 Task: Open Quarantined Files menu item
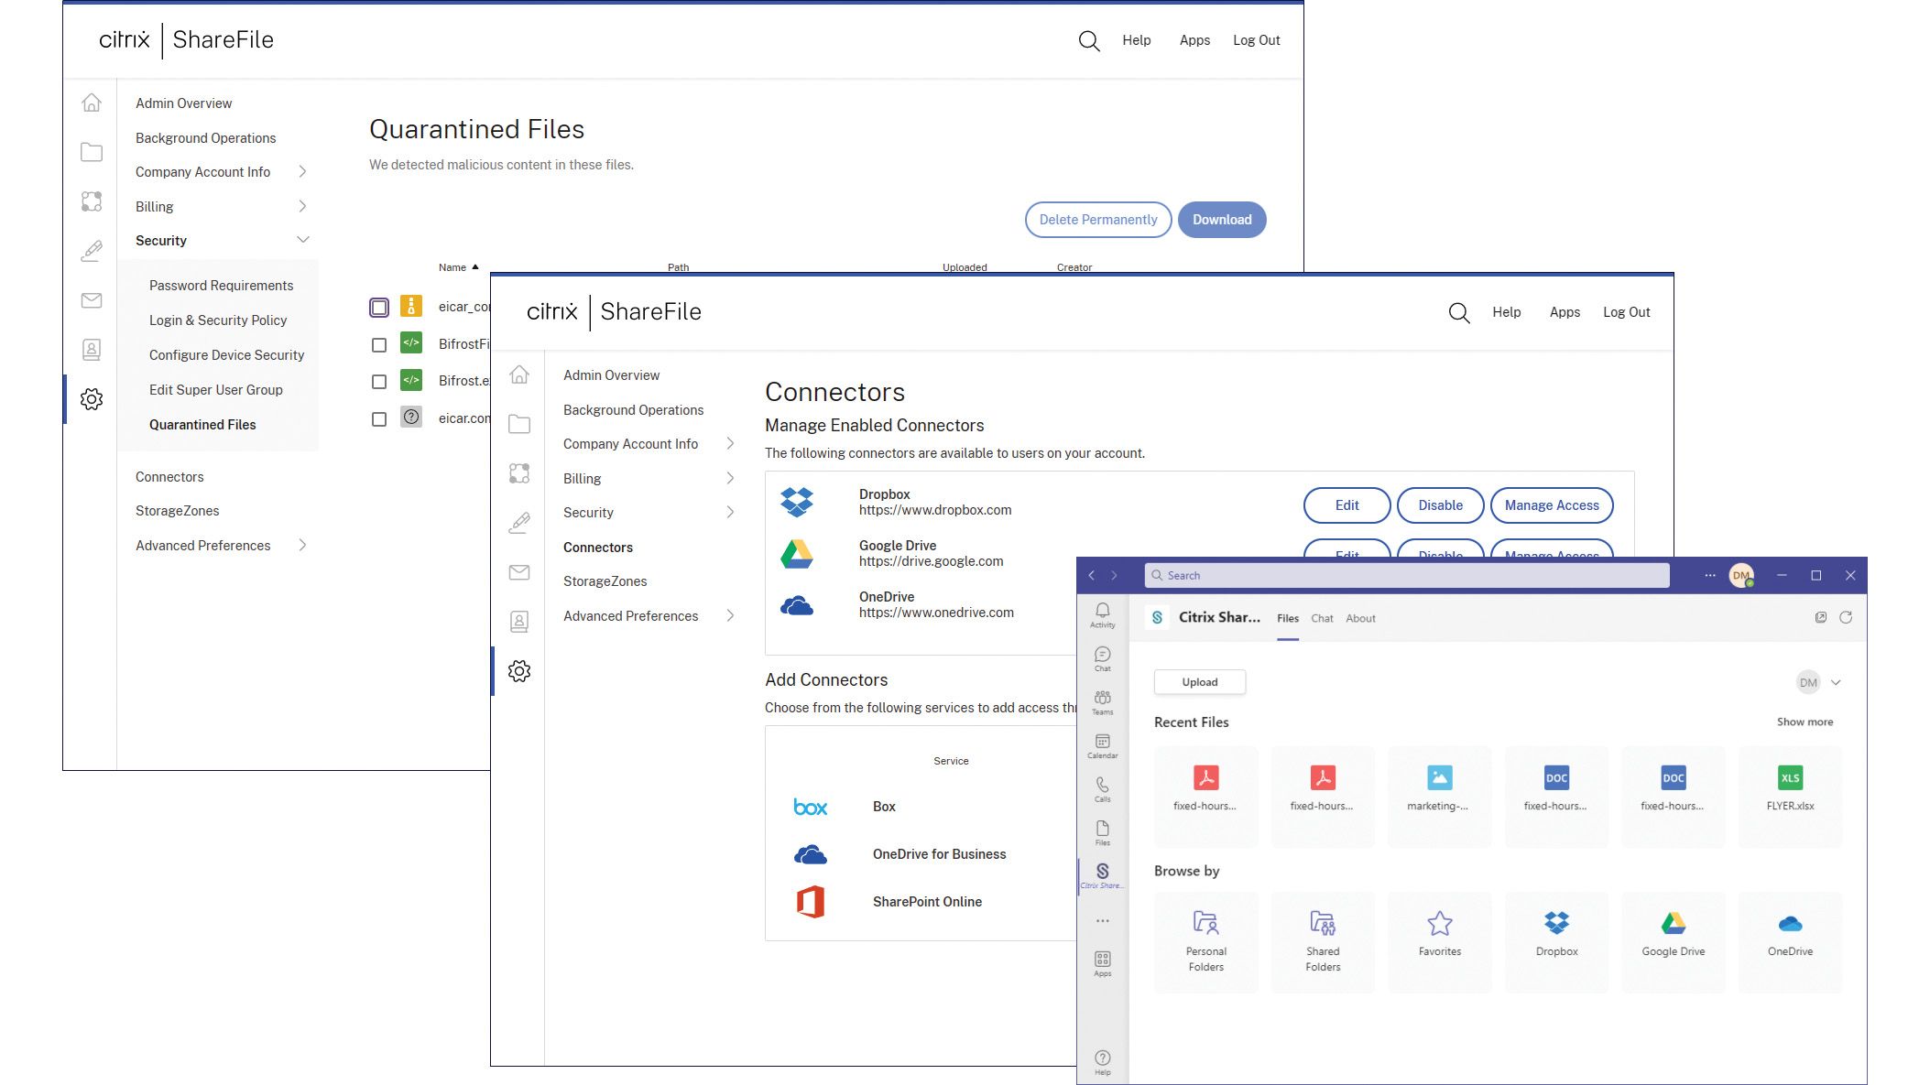click(202, 425)
